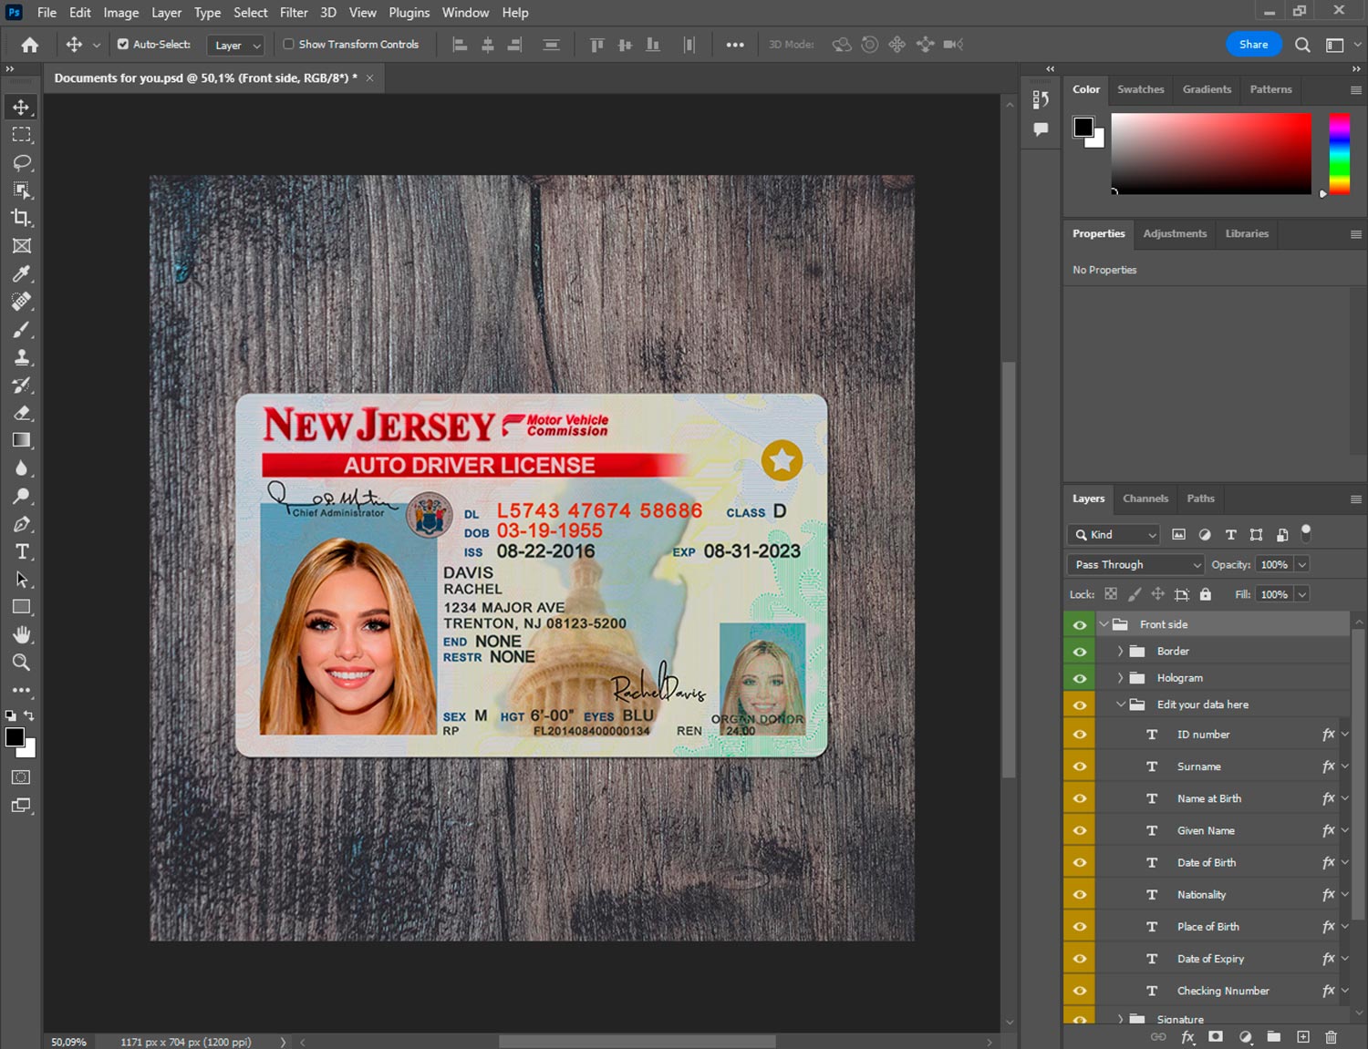
Task: Open the Window menu
Action: 465,13
